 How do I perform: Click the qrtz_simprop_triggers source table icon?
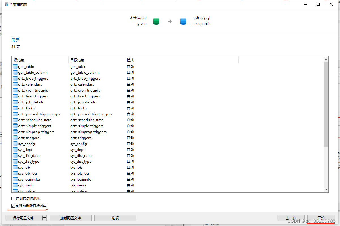[x=15, y=132]
